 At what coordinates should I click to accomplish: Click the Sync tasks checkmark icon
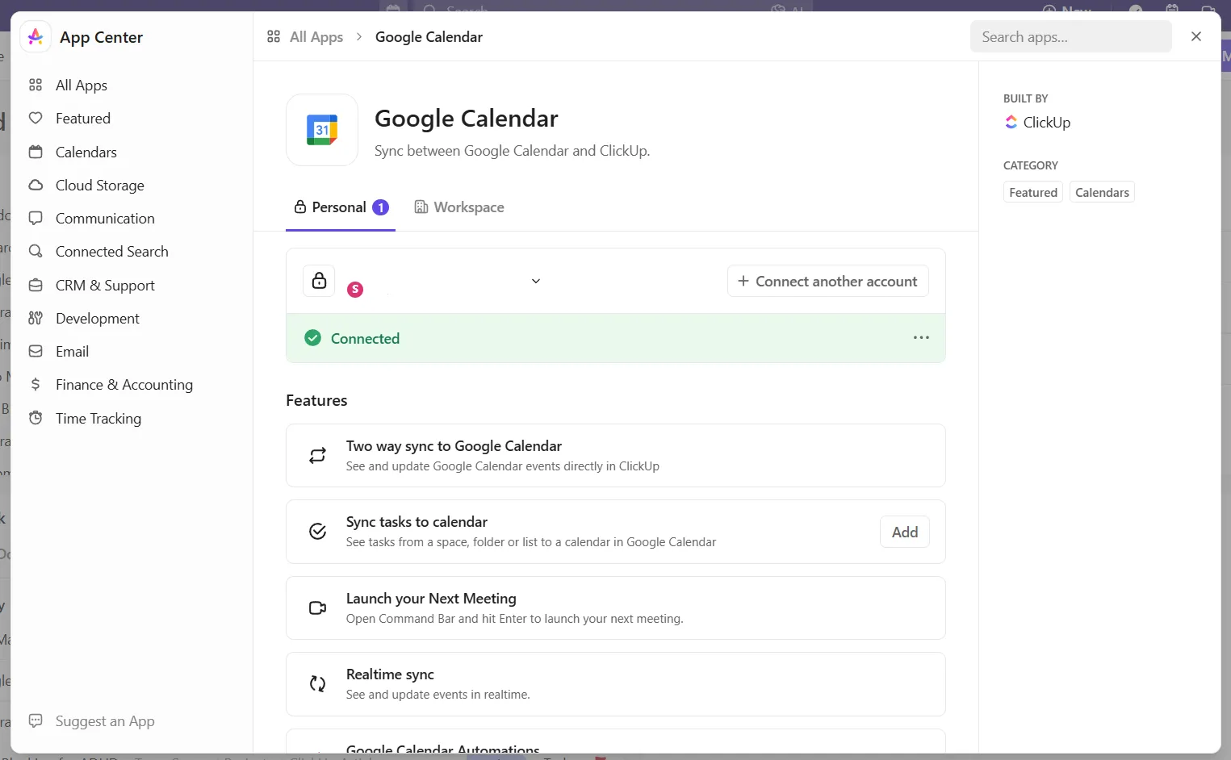click(x=318, y=532)
